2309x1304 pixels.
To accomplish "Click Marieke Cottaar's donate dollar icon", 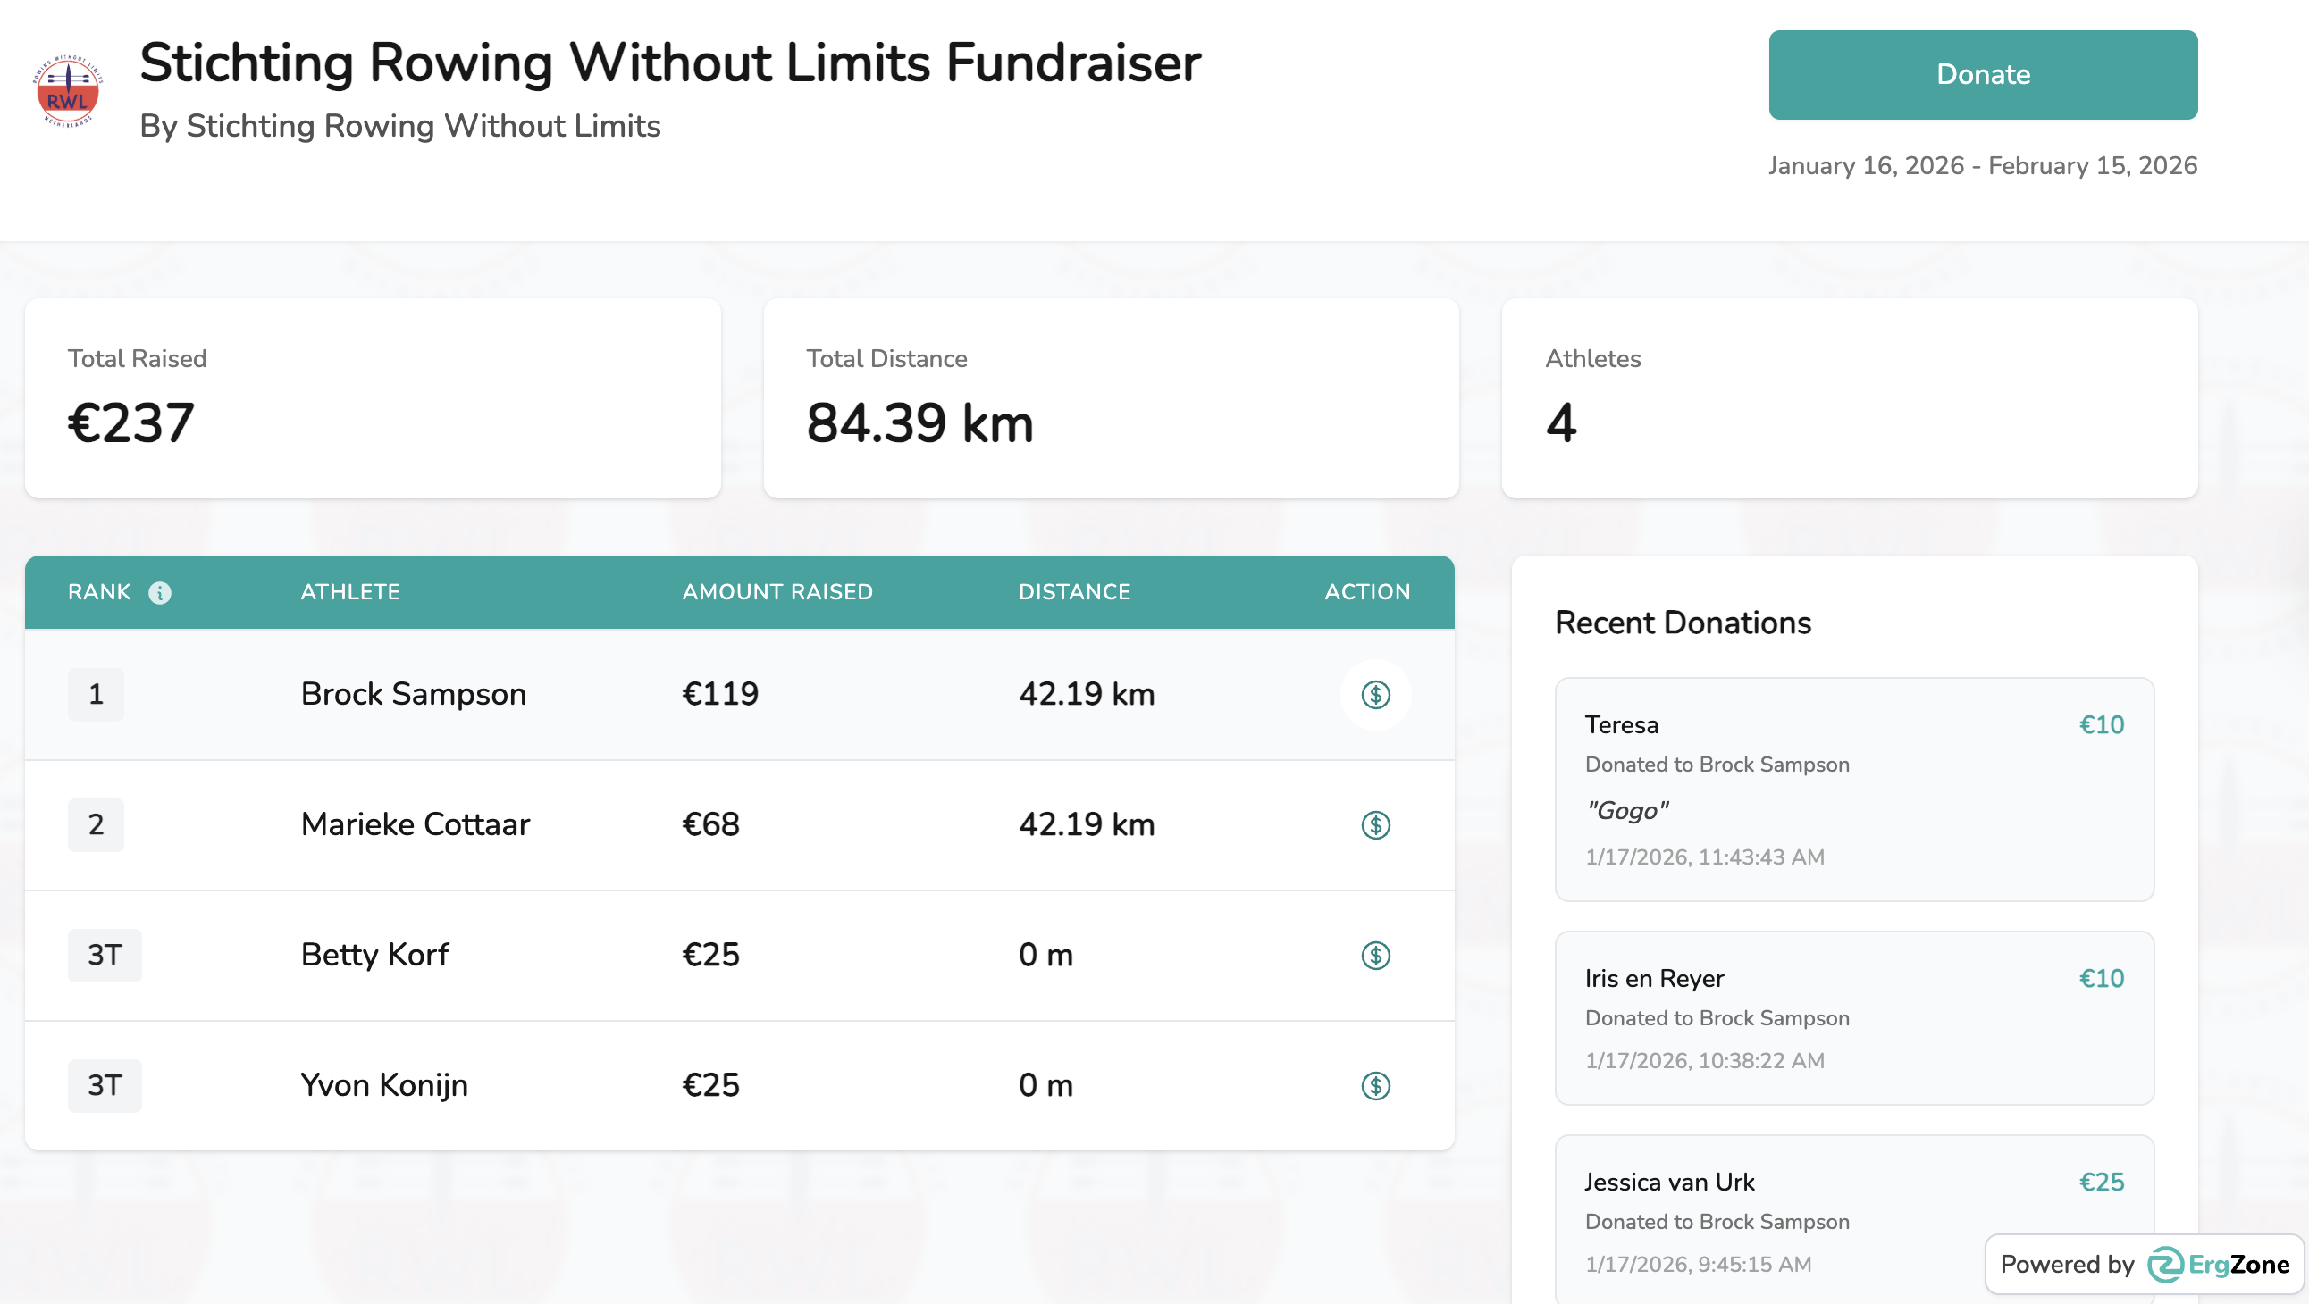I will 1375,824.
